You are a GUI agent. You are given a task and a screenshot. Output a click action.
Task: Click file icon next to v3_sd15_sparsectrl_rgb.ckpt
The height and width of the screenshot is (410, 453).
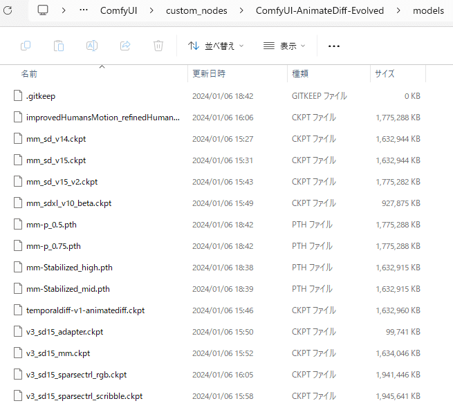[x=18, y=374]
